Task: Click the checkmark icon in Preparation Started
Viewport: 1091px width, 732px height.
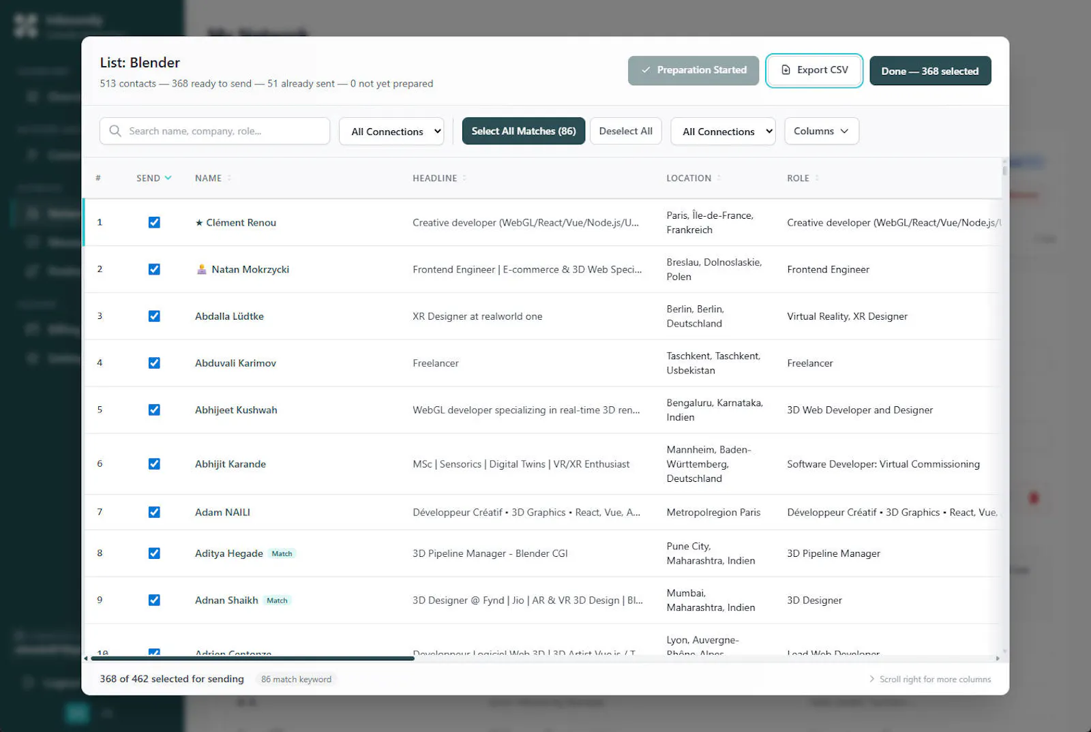Action: tap(645, 70)
